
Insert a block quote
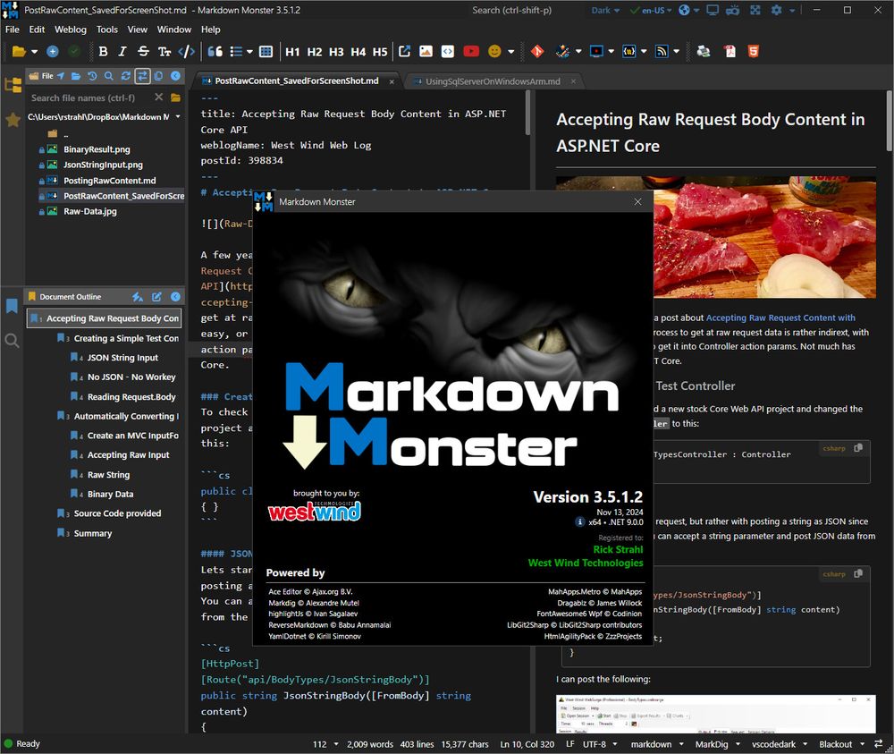coord(215,51)
